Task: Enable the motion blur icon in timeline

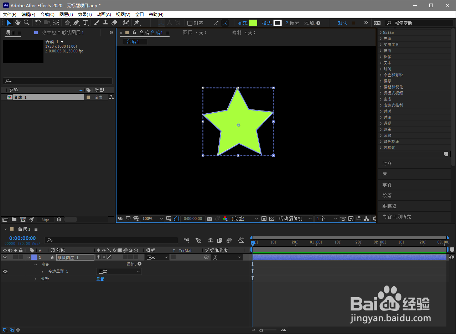Action: pos(229,241)
